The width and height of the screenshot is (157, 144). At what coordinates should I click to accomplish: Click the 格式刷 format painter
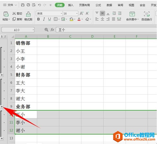point(28,16)
